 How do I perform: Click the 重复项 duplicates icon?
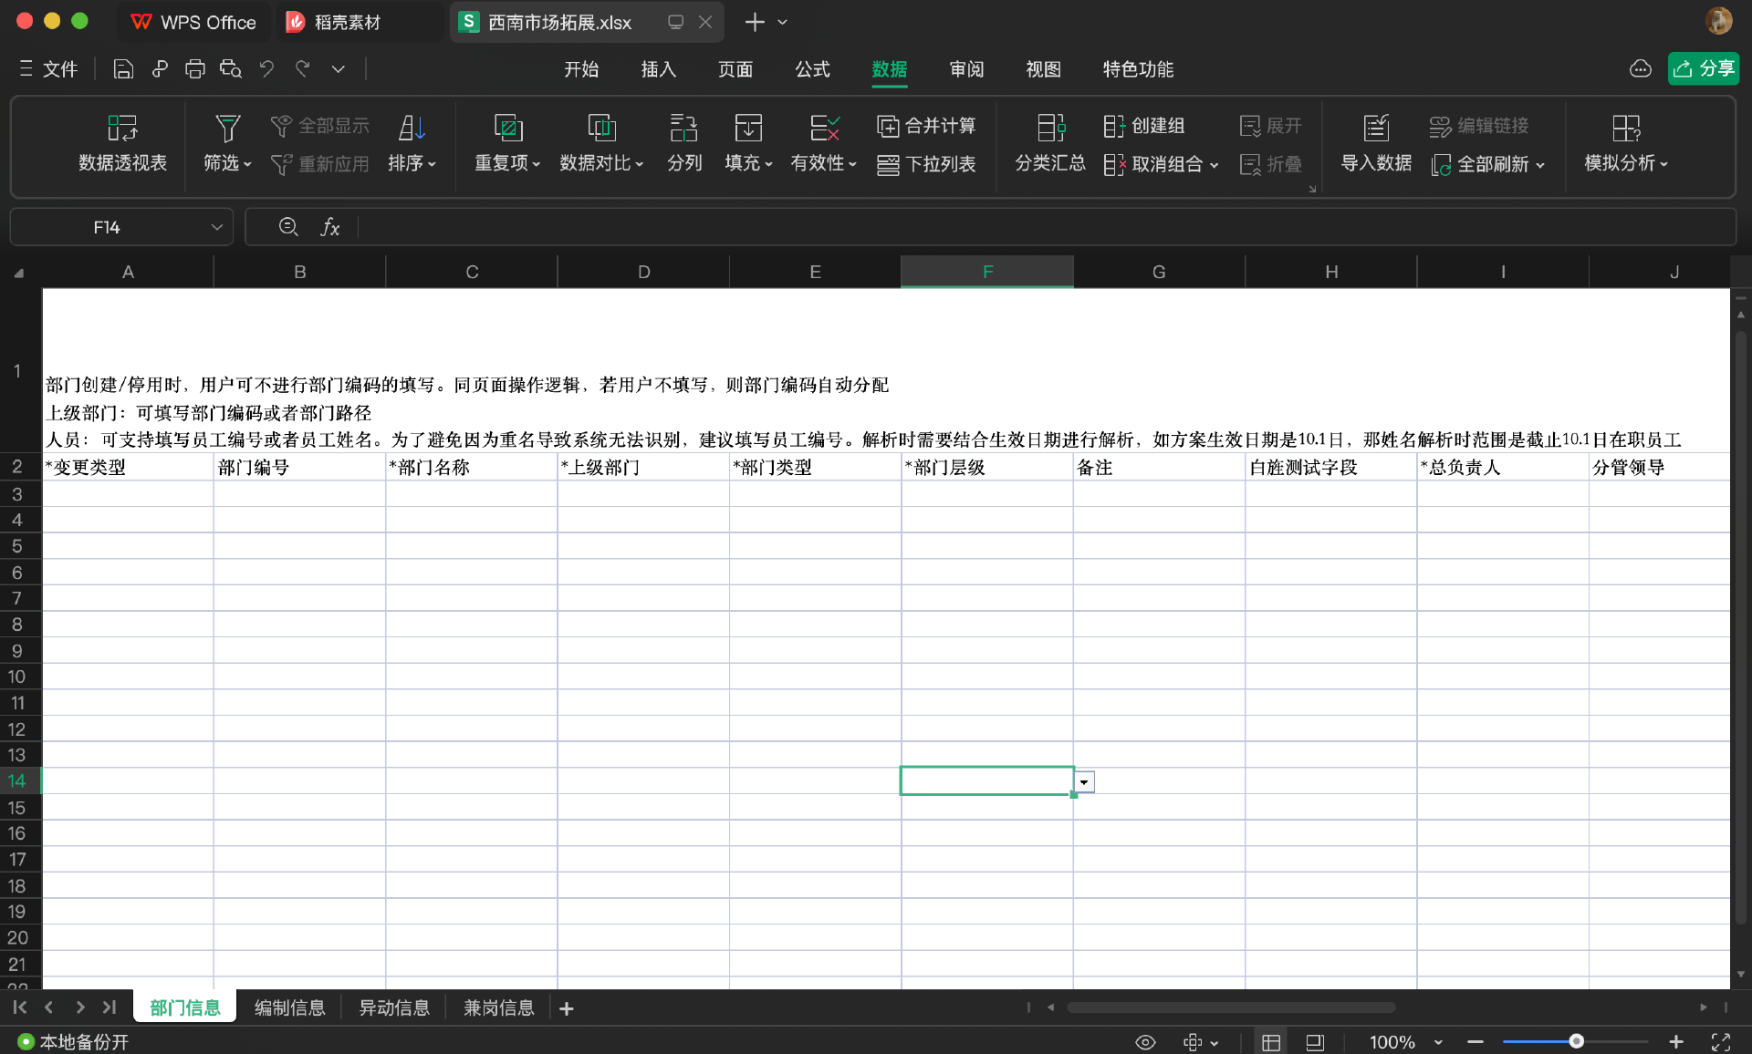click(507, 128)
